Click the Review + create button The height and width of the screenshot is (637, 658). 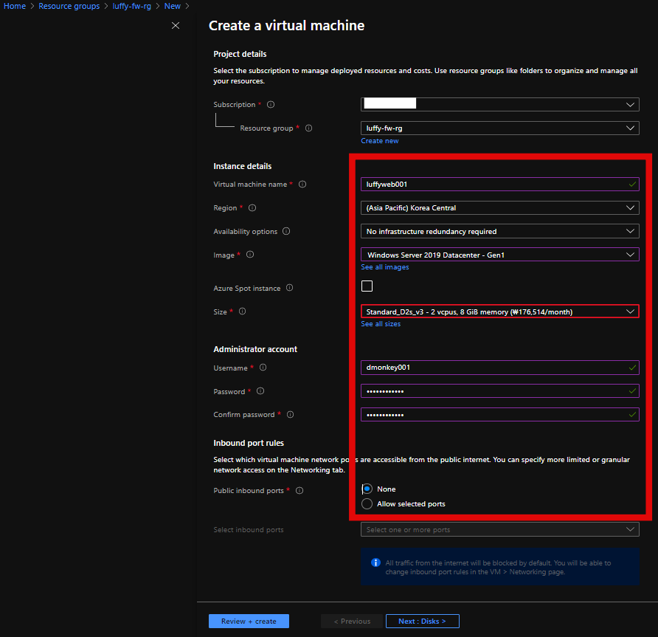pyautogui.click(x=249, y=621)
